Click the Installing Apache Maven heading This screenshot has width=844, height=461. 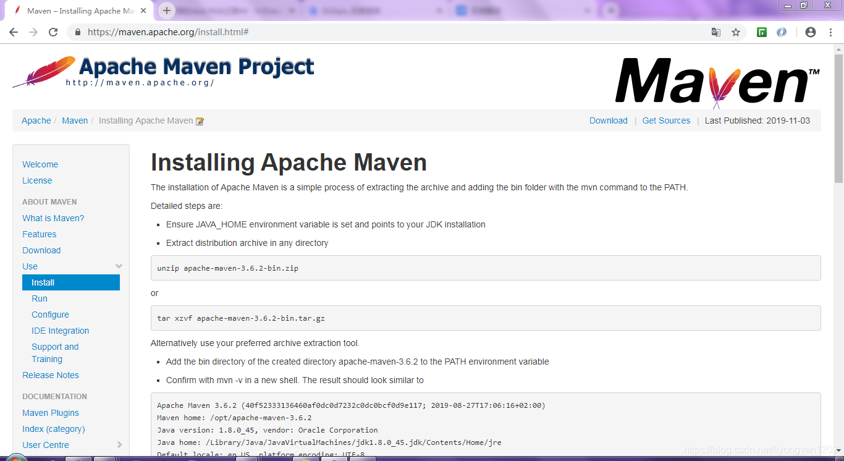point(289,163)
